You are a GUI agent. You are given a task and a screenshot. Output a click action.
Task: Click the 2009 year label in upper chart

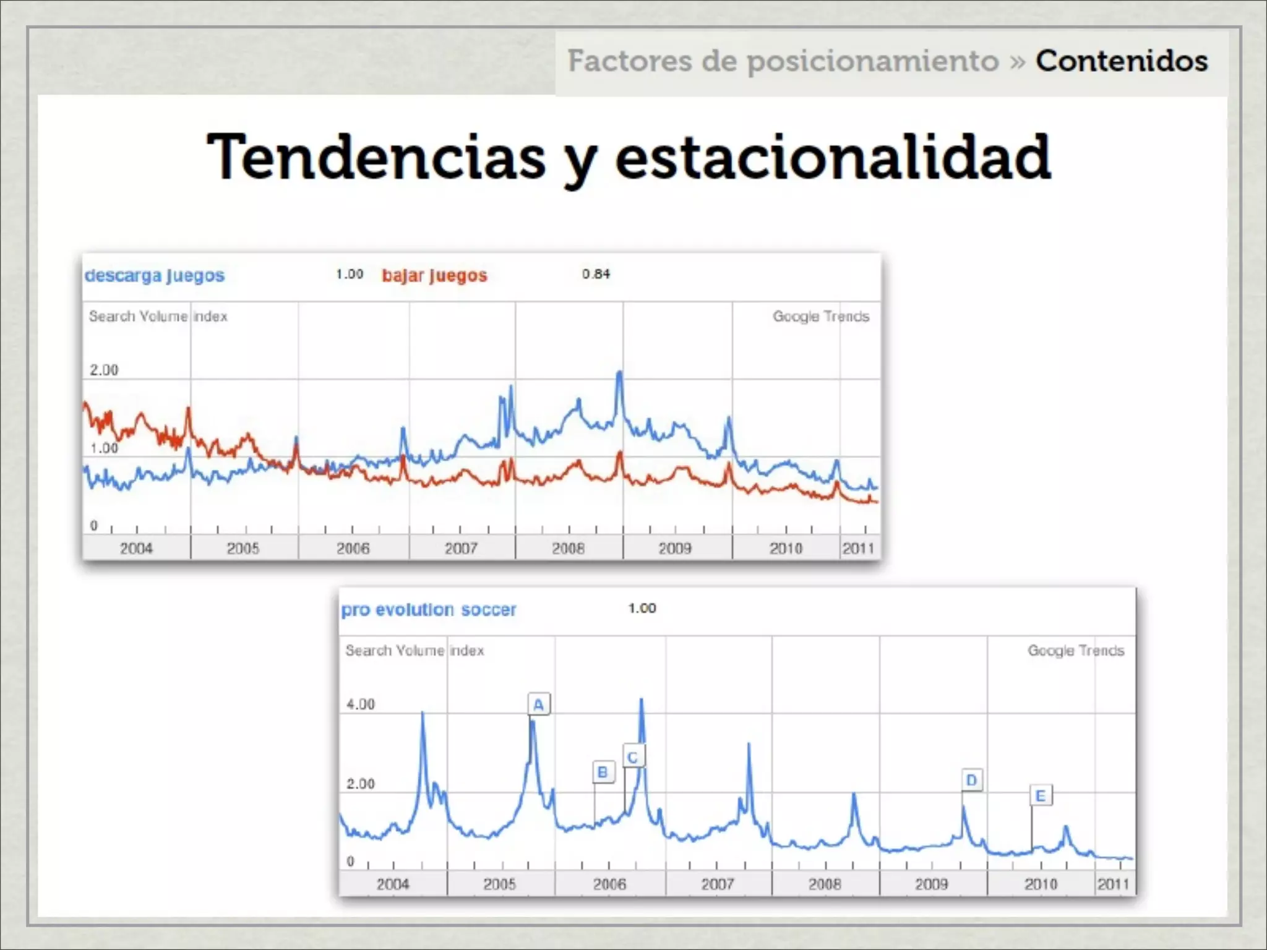click(675, 548)
